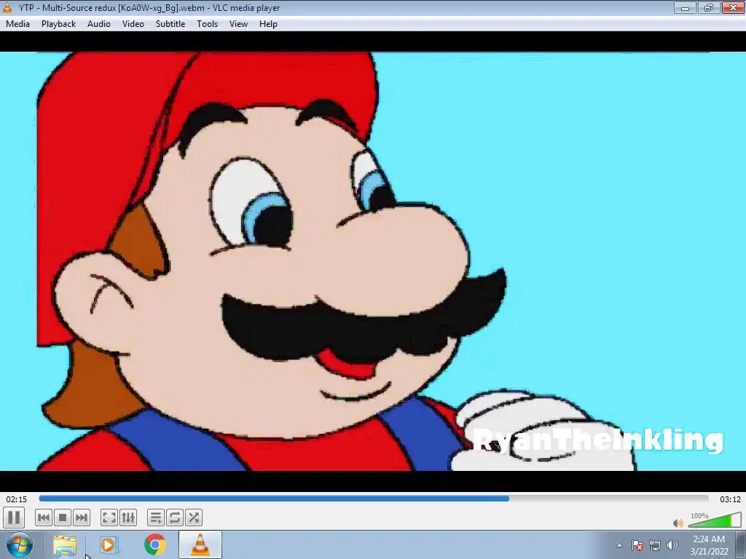Adjust the volume slider level

click(x=715, y=520)
